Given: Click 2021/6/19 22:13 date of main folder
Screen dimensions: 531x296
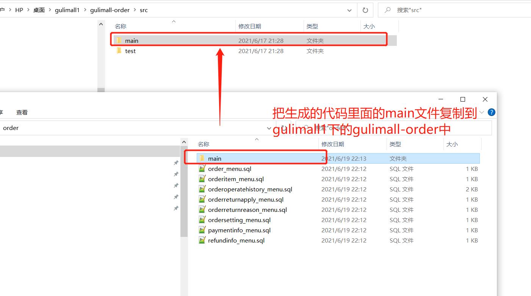Looking at the screenshot, I should (344, 158).
